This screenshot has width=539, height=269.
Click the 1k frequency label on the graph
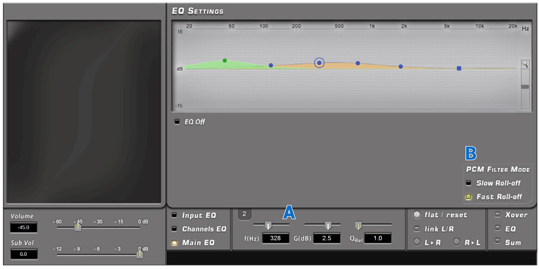(372, 26)
